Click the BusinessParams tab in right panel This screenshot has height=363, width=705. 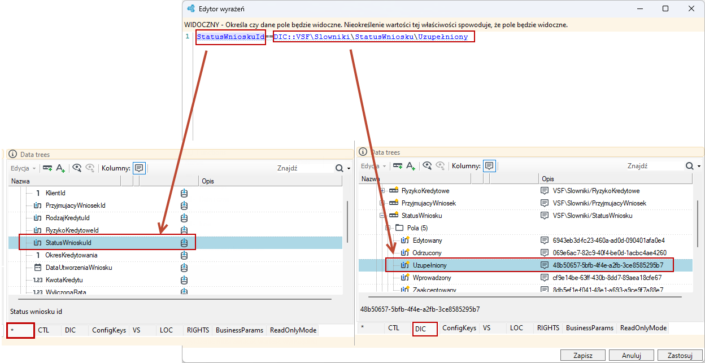coord(589,328)
